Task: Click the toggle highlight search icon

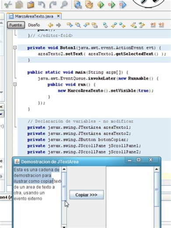Action: [95, 25]
